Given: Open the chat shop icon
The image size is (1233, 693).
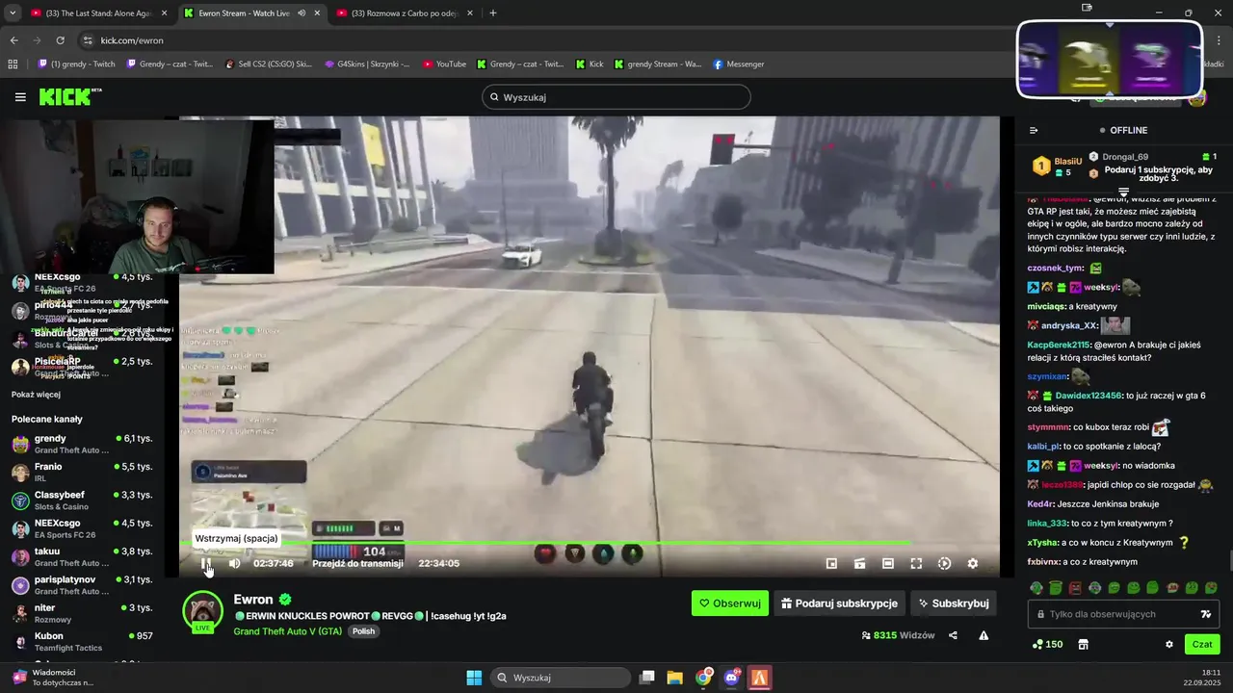Looking at the screenshot, I should [x=1083, y=644].
